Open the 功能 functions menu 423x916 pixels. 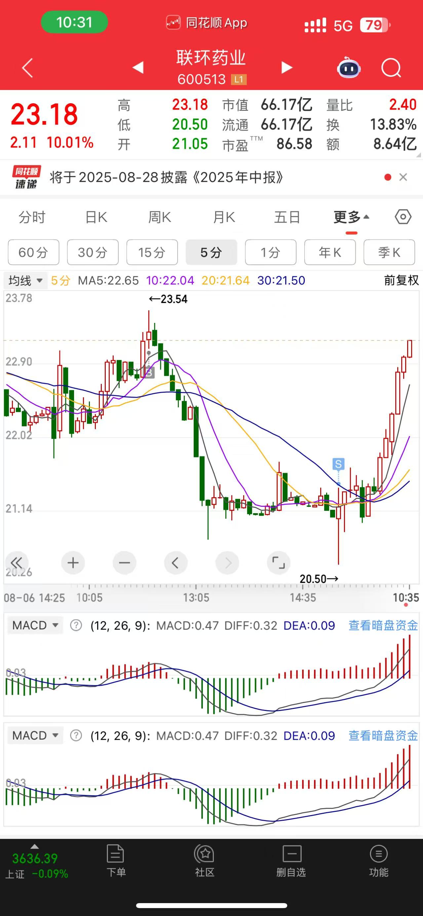click(x=379, y=861)
